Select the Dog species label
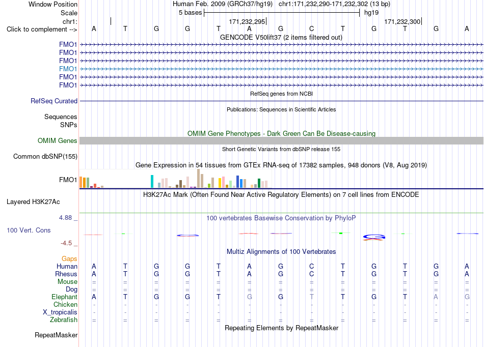The height and width of the screenshot is (347, 484). [71, 290]
